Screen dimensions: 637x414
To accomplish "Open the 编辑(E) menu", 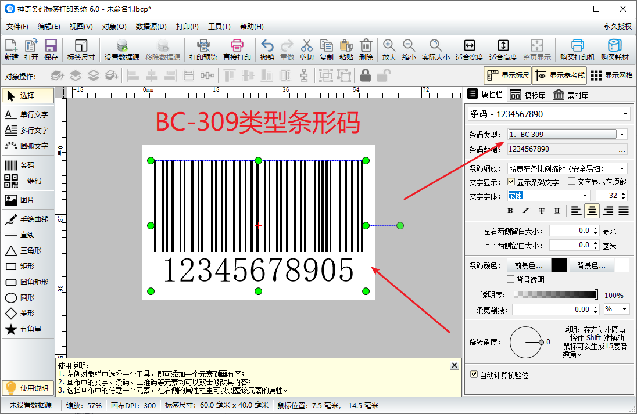I will click(x=49, y=26).
